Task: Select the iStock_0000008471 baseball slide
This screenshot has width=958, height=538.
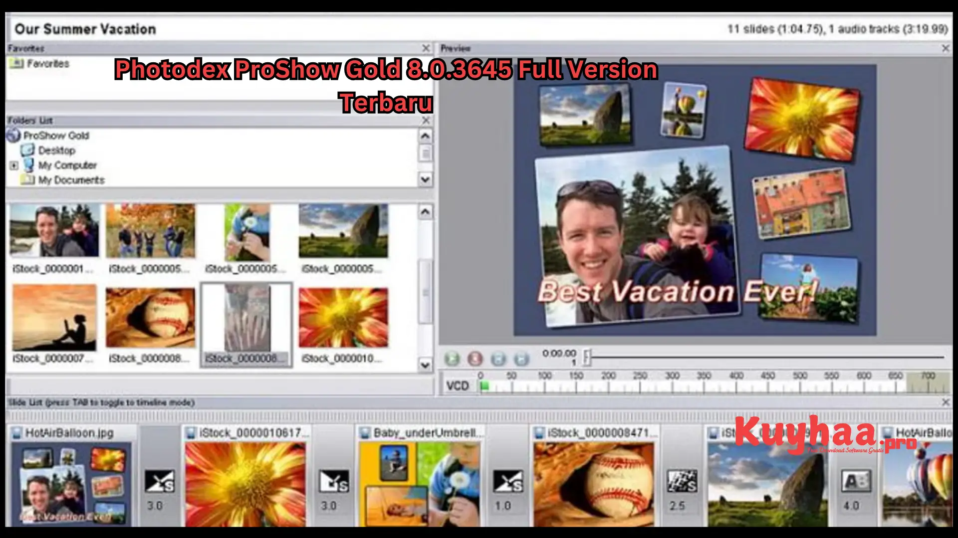Action: 594,476
